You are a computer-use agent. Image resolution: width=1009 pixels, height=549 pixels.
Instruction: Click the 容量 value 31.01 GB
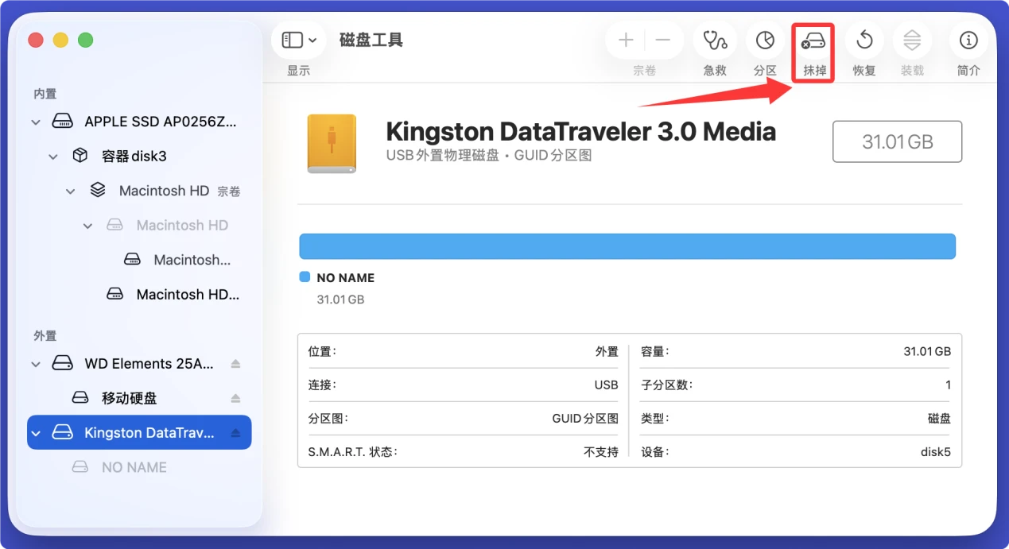click(927, 351)
